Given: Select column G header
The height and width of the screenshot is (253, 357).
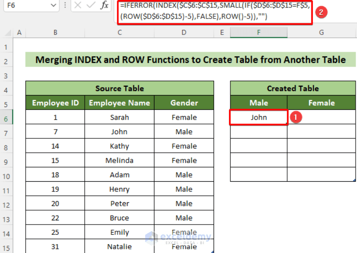Looking at the screenshot, I should 321,33.
